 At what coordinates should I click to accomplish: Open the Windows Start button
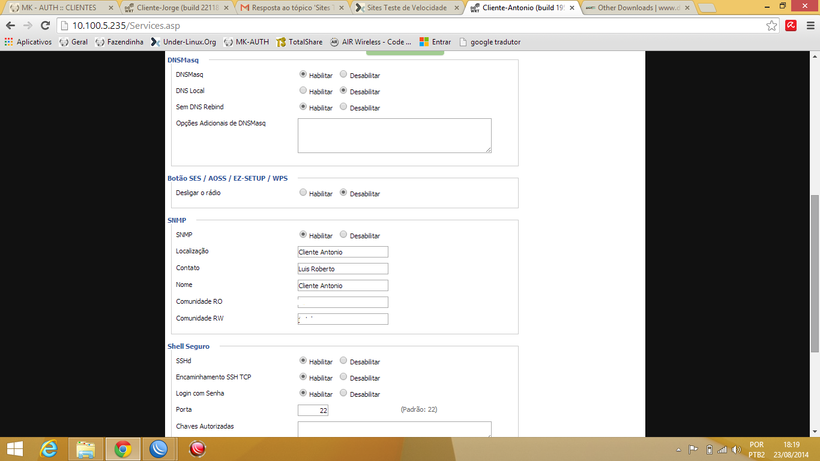click(15, 449)
